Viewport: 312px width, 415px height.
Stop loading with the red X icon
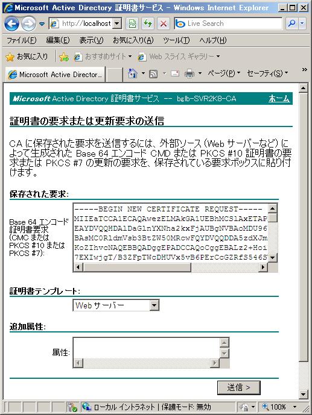click(164, 24)
